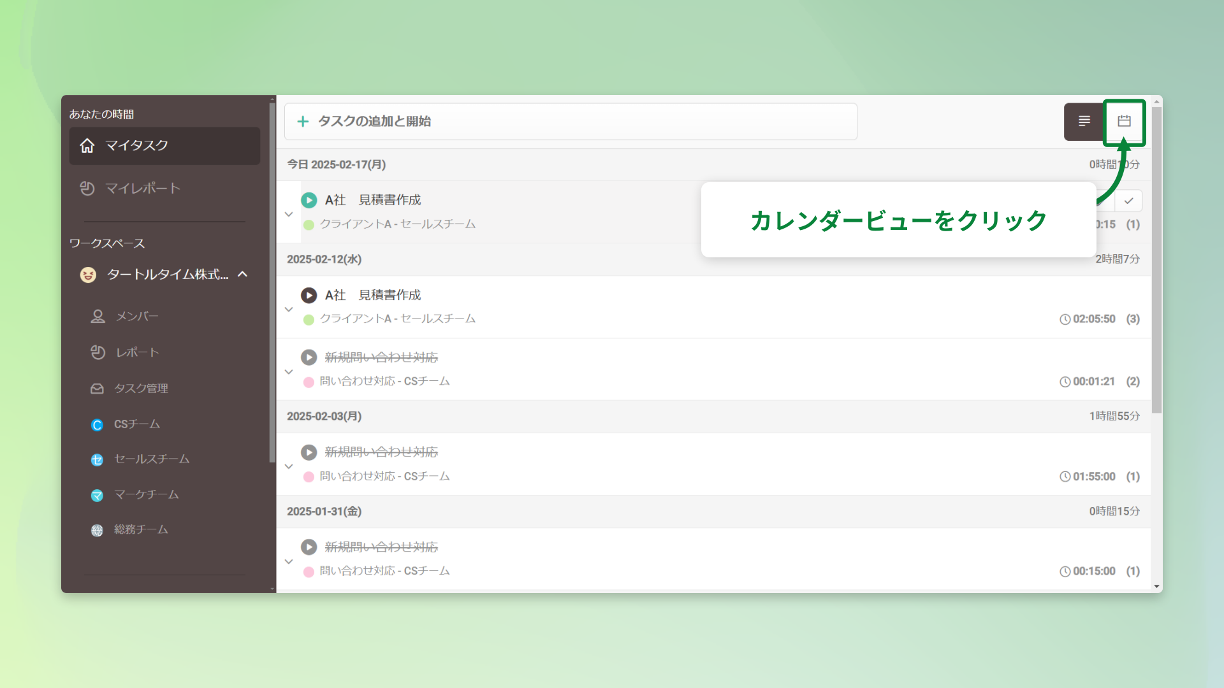Select the CSチーム team icon

click(x=97, y=424)
